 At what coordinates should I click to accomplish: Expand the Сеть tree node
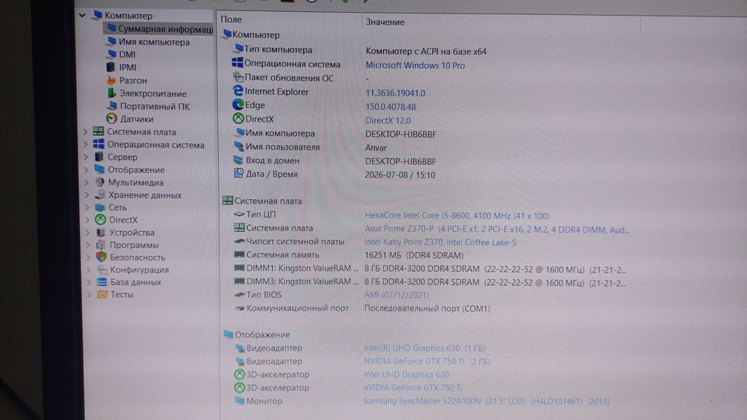pyautogui.click(x=87, y=207)
